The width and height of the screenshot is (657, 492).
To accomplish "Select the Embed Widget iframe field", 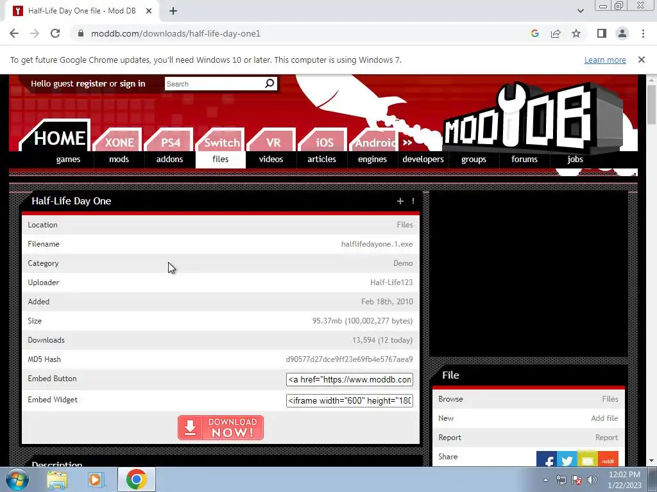I will 350,400.
